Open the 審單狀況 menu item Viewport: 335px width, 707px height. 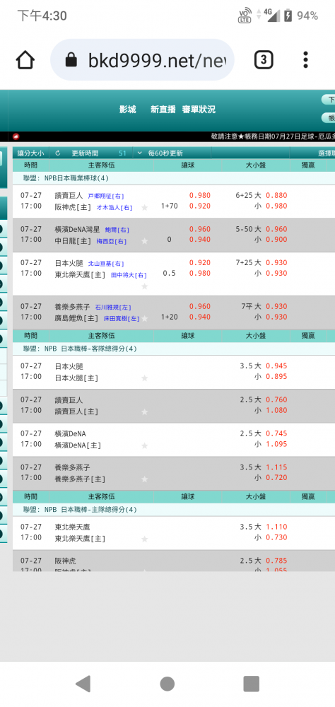pyautogui.click(x=199, y=110)
